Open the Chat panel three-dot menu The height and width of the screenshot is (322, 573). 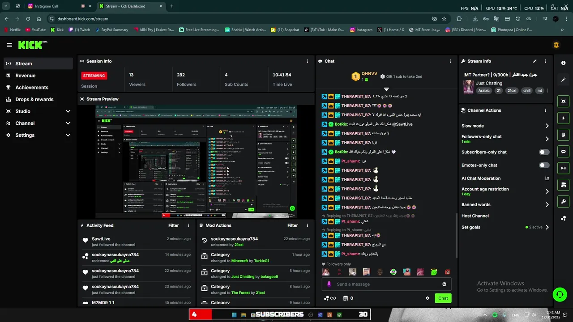(x=450, y=61)
